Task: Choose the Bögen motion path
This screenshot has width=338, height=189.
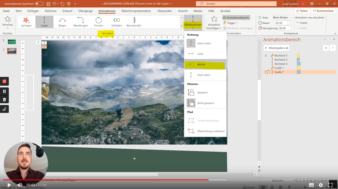Action: pyautogui.click(x=62, y=22)
